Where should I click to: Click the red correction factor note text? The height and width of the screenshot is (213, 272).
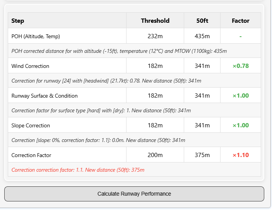tap(78, 170)
